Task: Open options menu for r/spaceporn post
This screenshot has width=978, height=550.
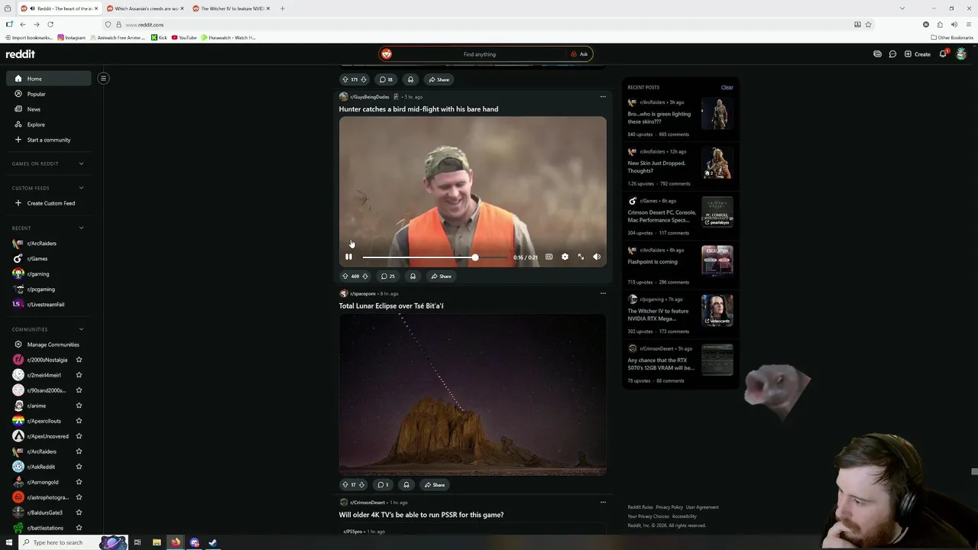Action: pos(603,293)
